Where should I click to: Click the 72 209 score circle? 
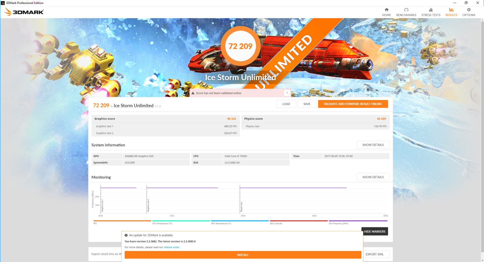240,46
